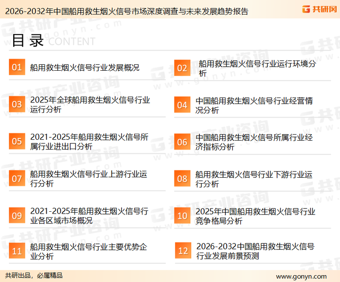
Task: Click the orange 06 number badge
Action: coord(182,142)
